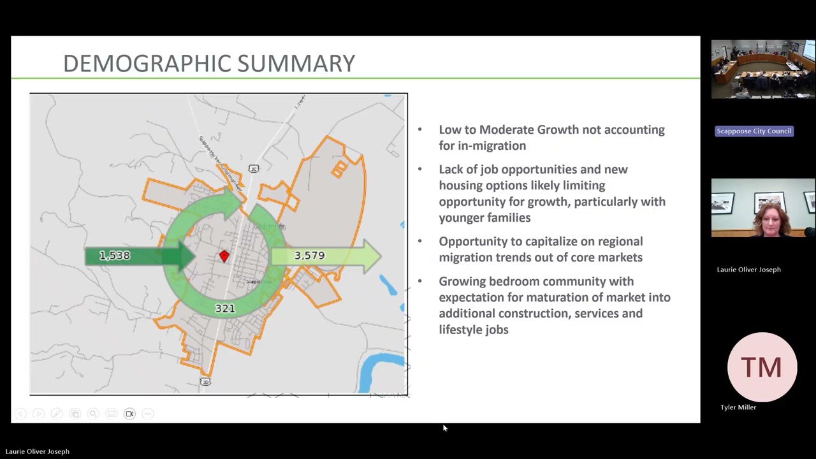Click the 'Lack of job opportunities' bullet

552,193
